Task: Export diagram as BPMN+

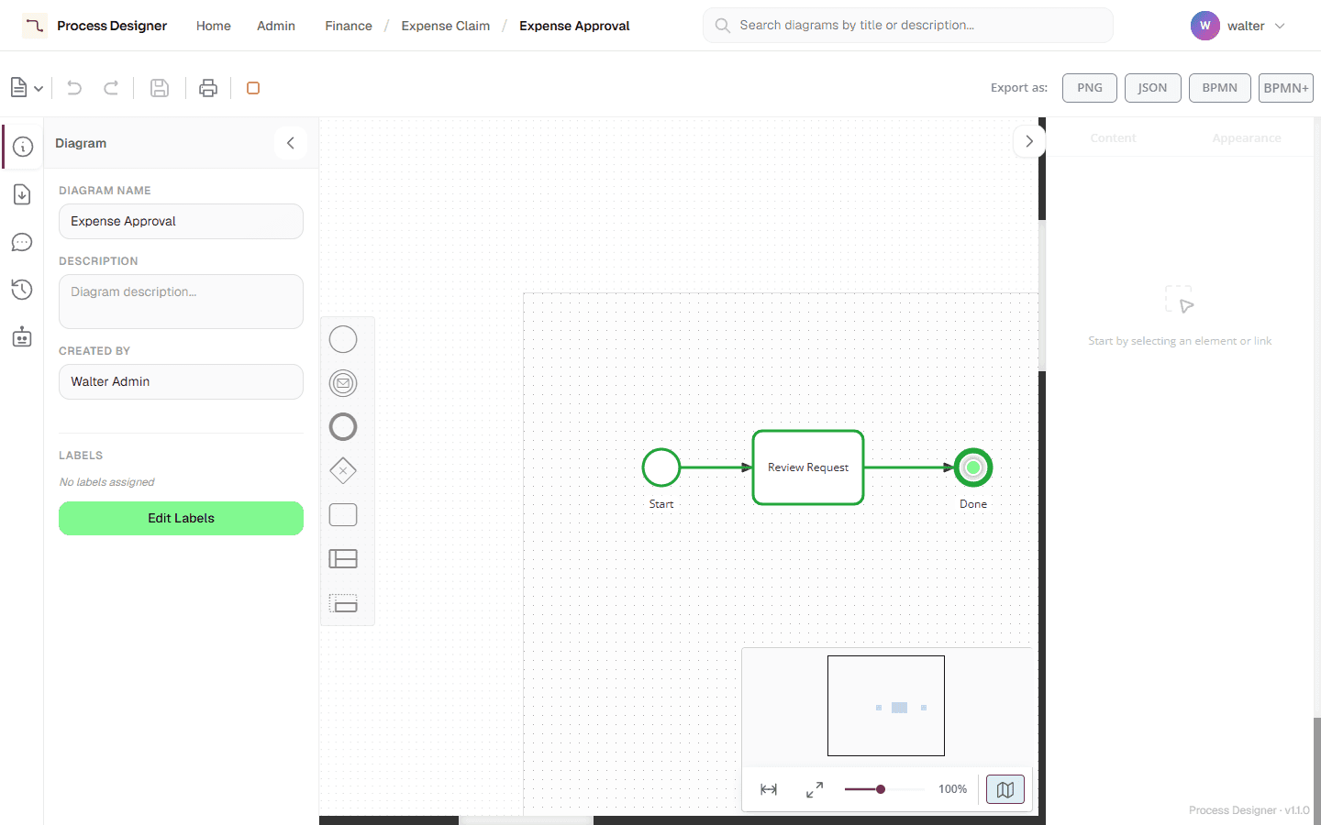Action: (x=1286, y=88)
